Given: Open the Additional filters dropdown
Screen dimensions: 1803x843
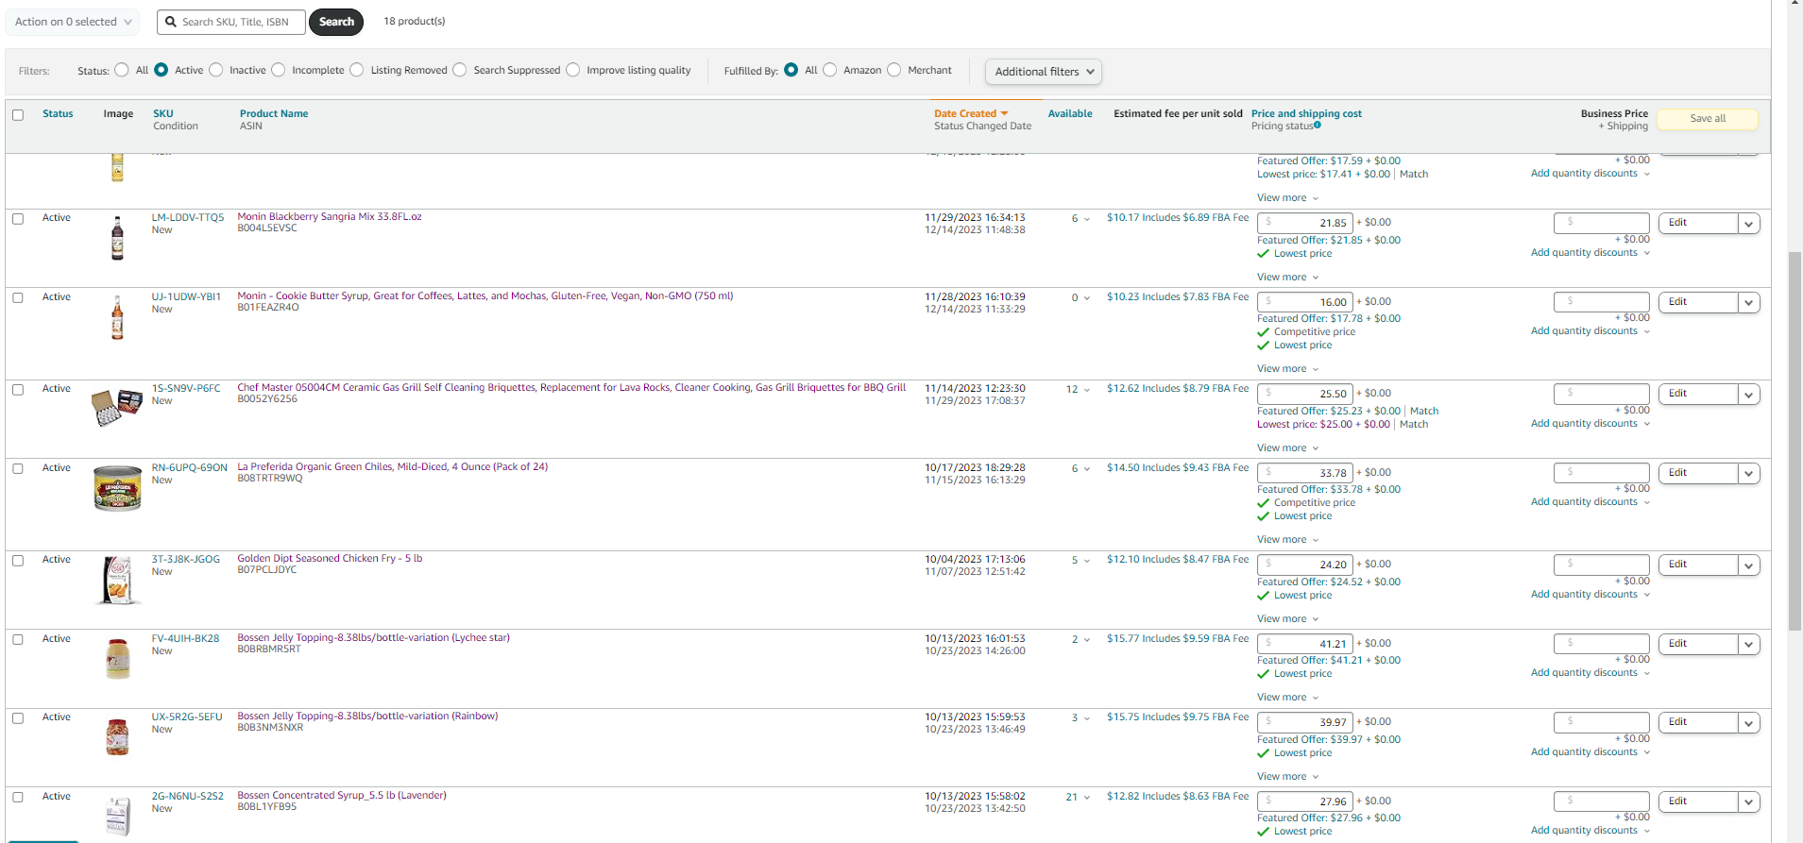Looking at the screenshot, I should pyautogui.click(x=1043, y=72).
